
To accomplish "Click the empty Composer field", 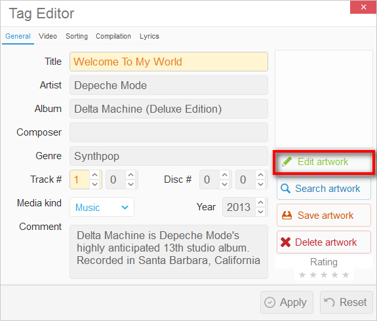I will [169, 132].
